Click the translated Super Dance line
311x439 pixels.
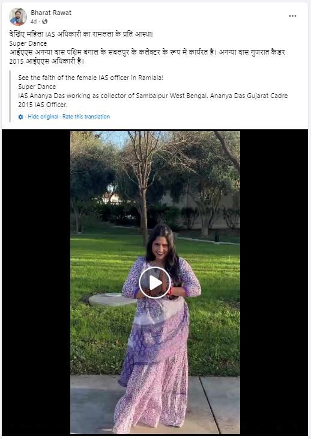37,87
